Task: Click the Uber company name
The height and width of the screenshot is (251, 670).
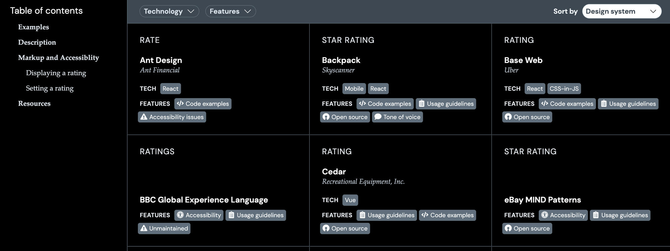Action: click(x=511, y=70)
